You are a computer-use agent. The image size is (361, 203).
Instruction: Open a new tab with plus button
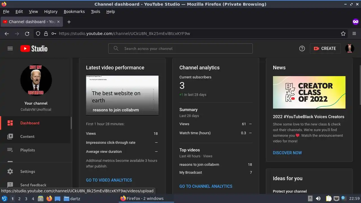[69, 22]
